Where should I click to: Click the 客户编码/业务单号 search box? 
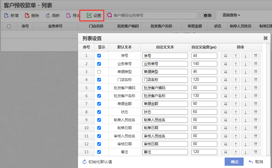pos(152,15)
